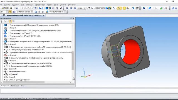Pin the Дерево модели panel
This screenshot has height=100, width=178.
coord(71,18)
